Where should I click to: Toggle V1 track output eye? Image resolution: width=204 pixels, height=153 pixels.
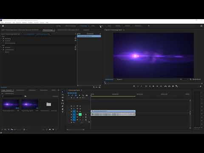(x=80, y=111)
